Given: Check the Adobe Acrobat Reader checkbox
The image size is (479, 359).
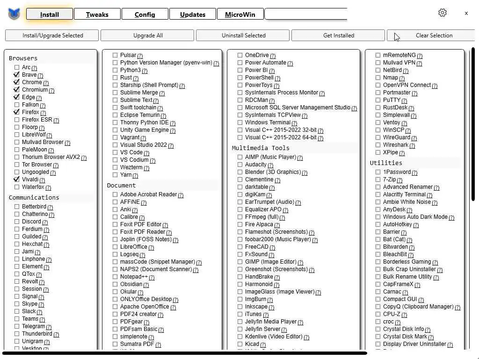Looking at the screenshot, I should pos(115,194).
